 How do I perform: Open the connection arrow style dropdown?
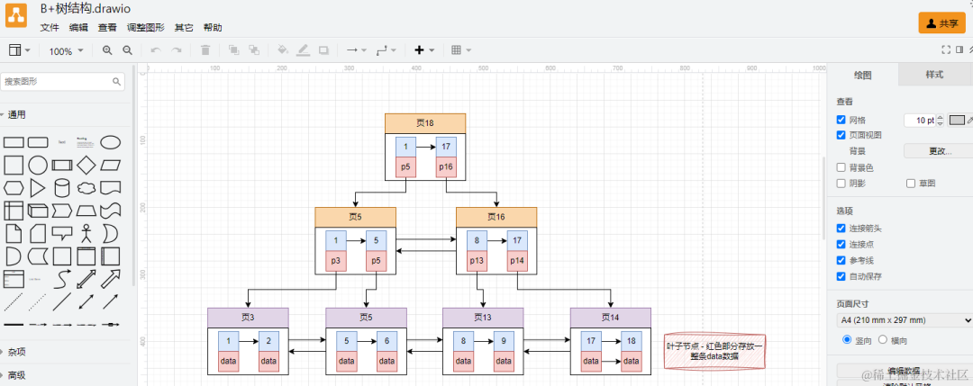[356, 50]
